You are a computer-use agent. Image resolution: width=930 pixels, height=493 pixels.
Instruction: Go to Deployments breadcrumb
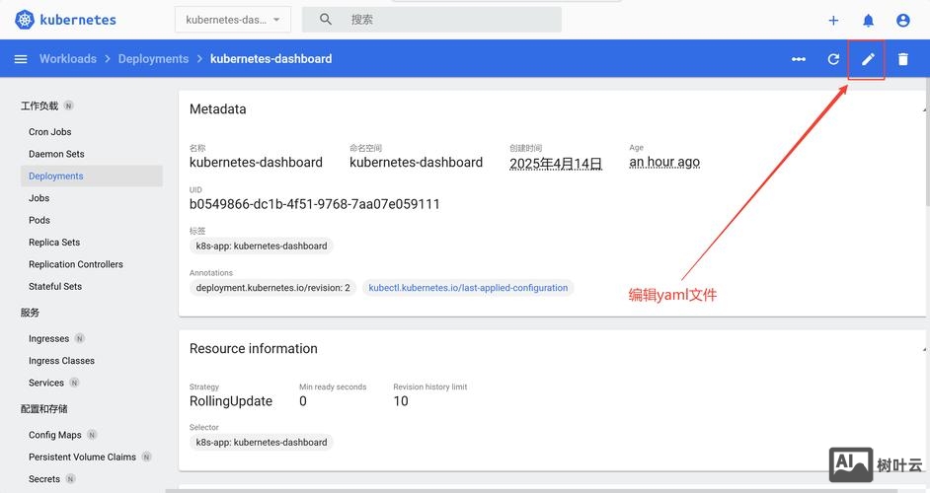(153, 58)
